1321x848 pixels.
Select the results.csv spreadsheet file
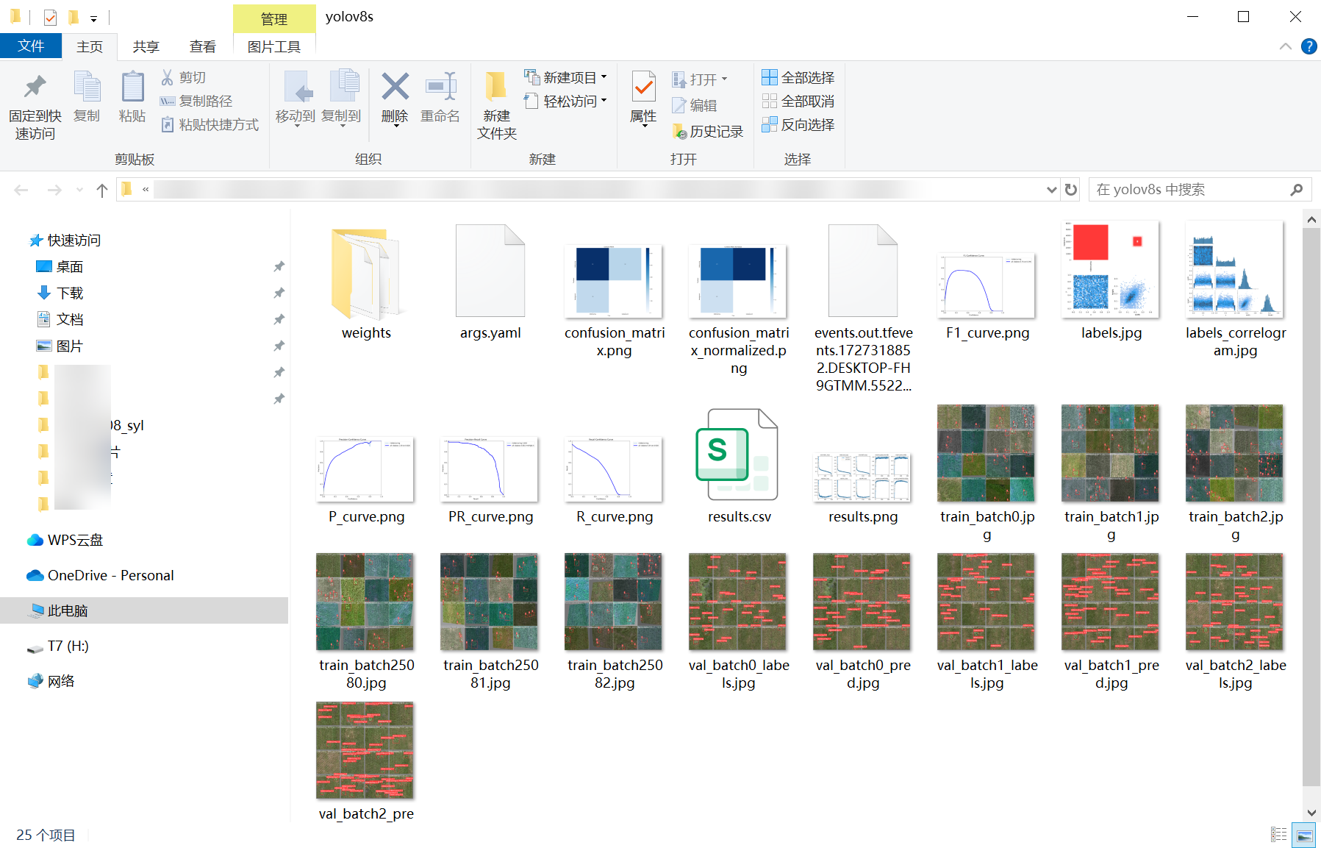point(739,466)
